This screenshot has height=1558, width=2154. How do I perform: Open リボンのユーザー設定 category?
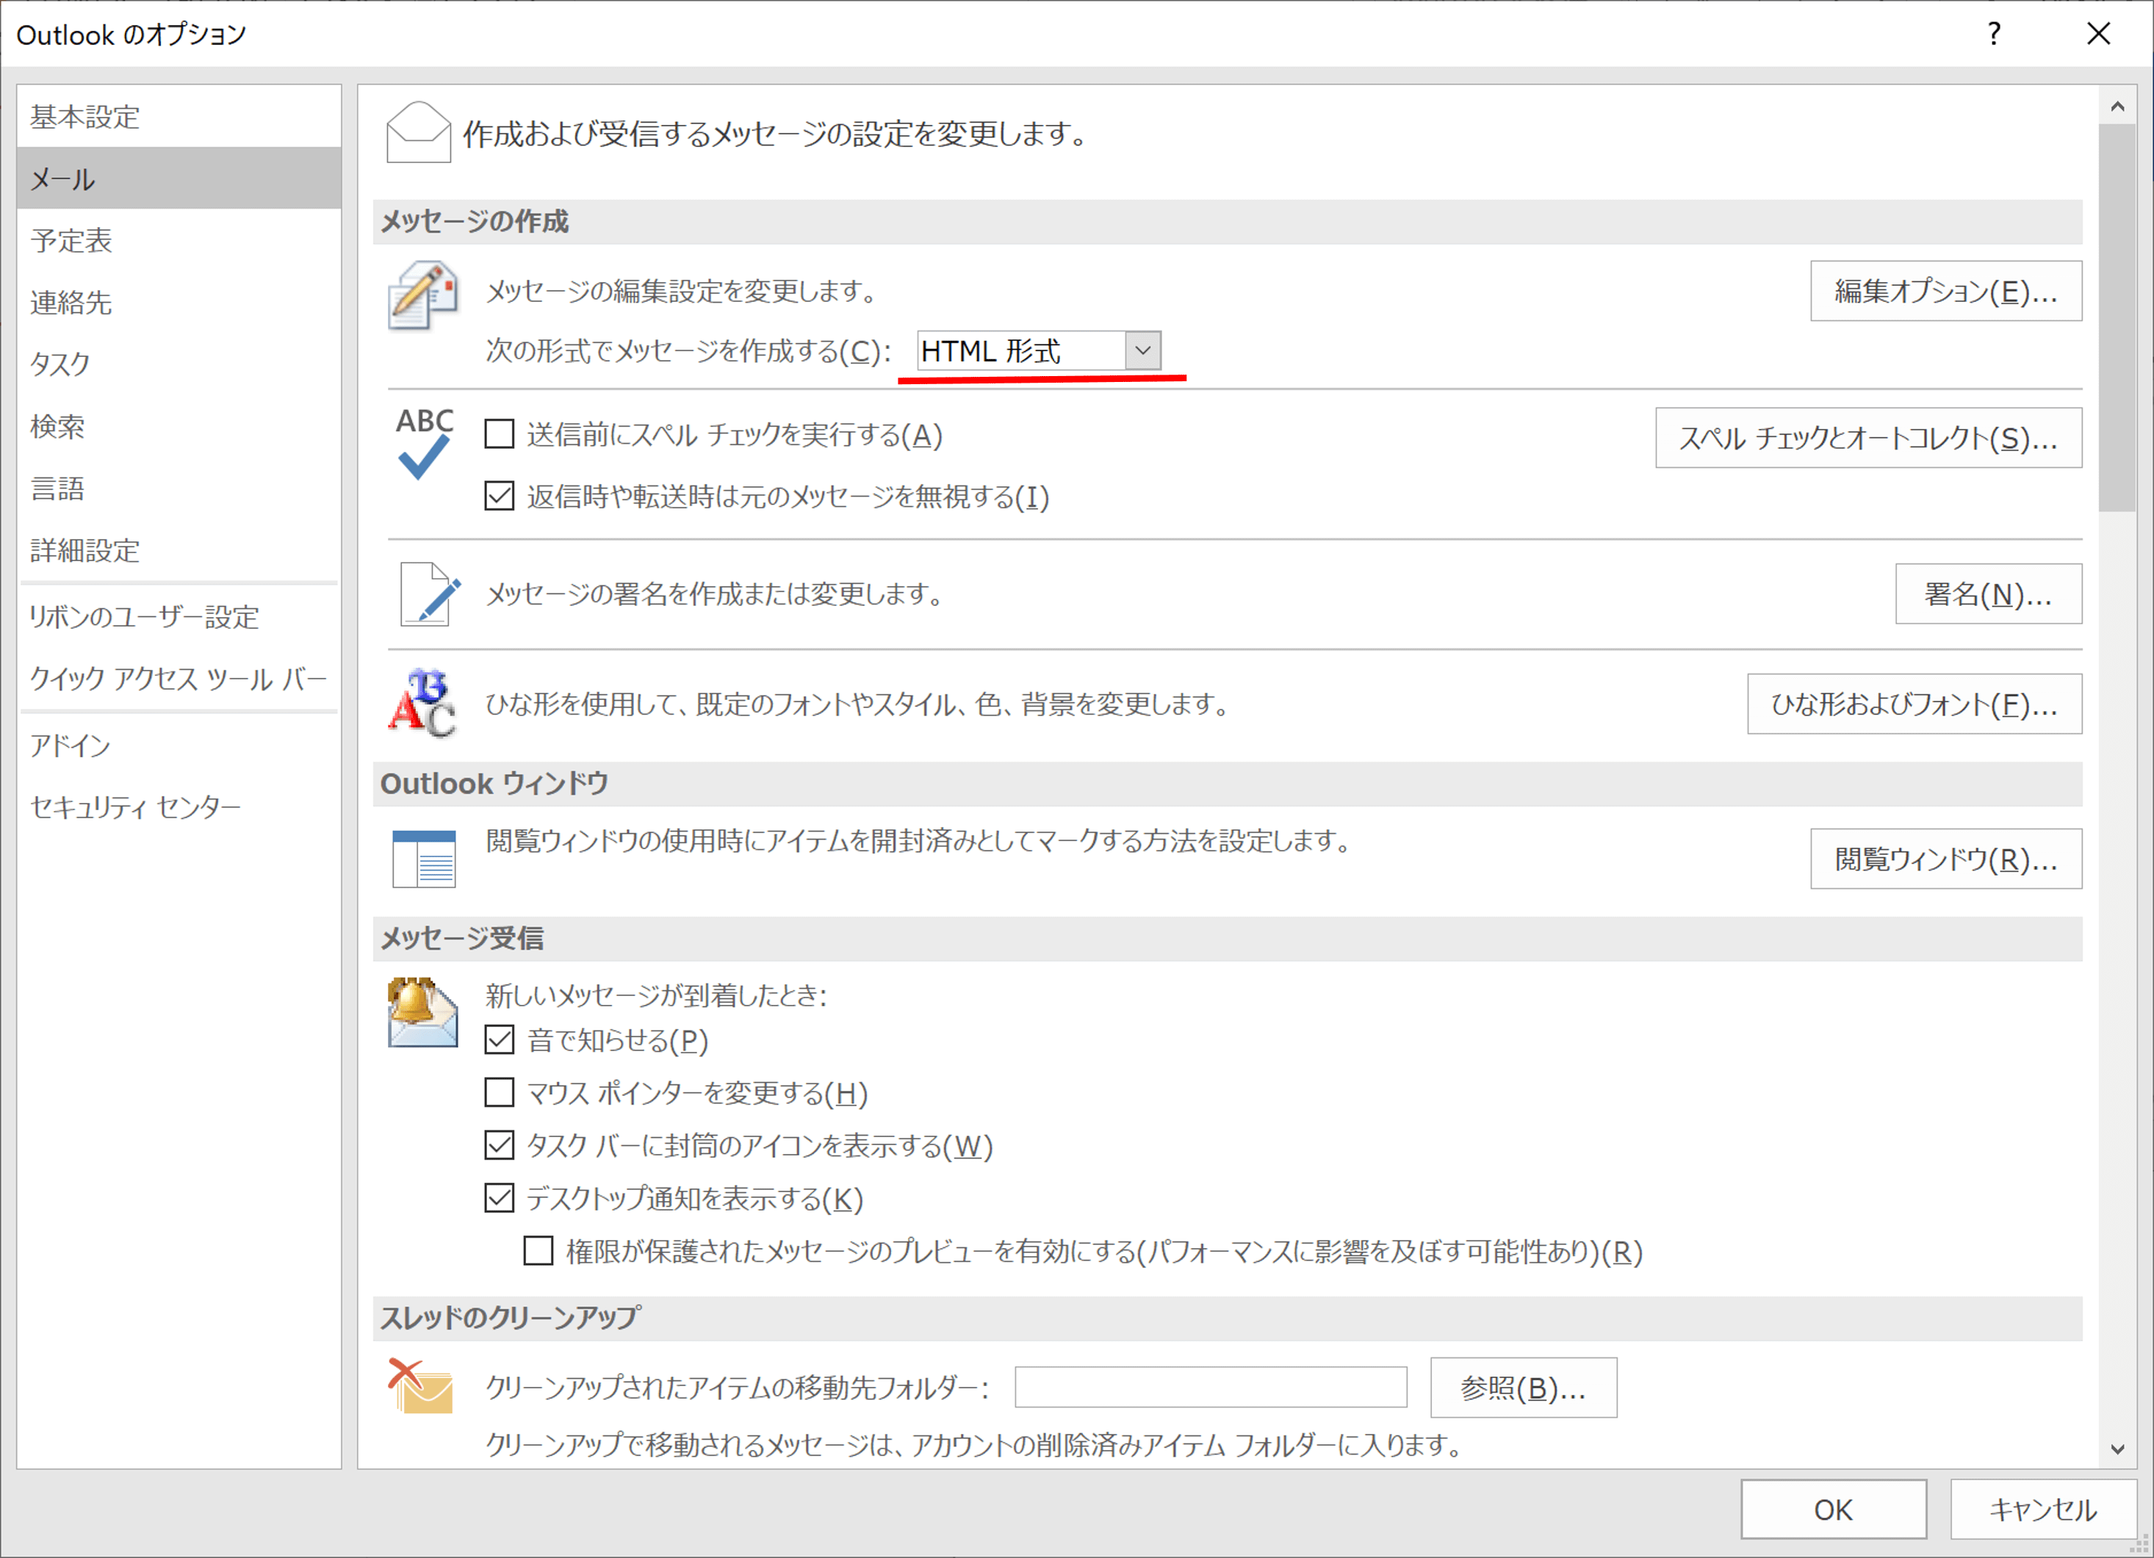(x=179, y=617)
